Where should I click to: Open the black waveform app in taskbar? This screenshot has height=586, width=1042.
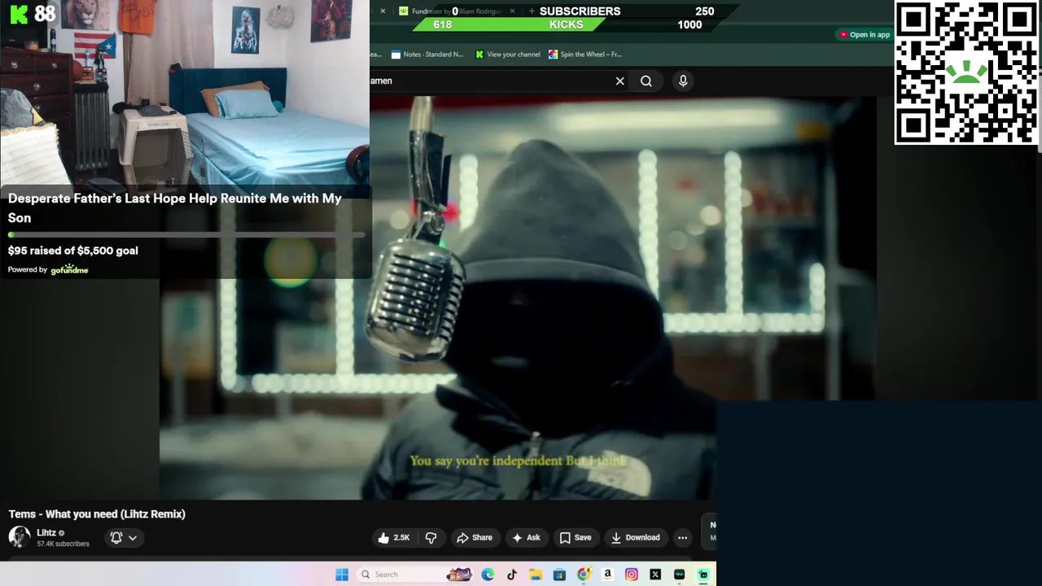680,575
